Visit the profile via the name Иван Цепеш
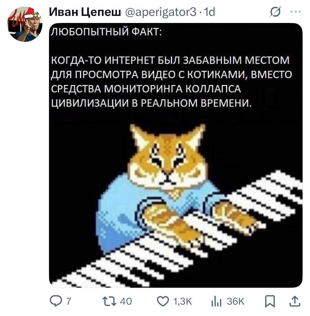310x316 pixels. click(x=85, y=12)
